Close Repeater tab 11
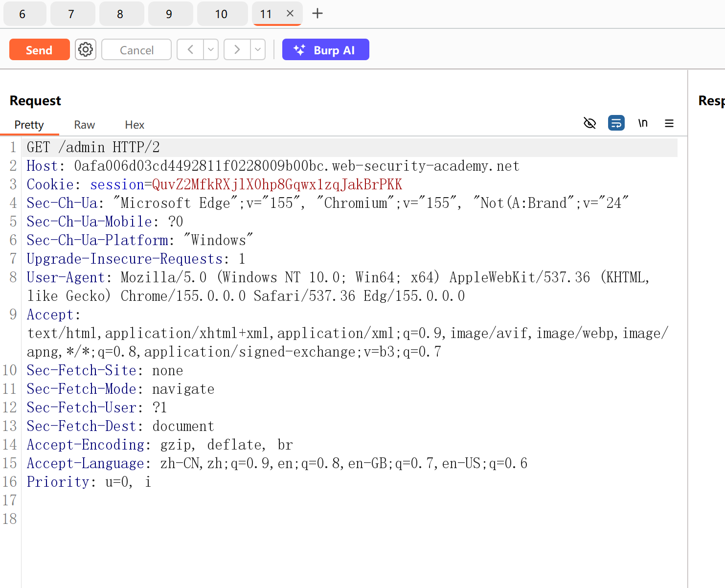Screen dimensions: 725x588 click(290, 14)
